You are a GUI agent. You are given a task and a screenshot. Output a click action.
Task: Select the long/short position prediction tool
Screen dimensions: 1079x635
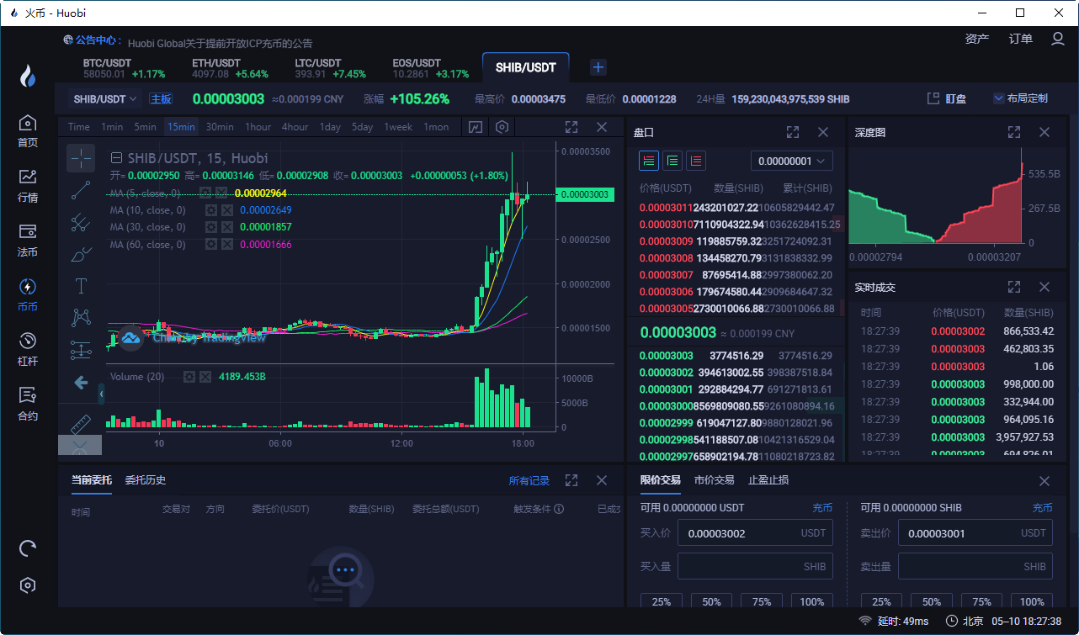pos(81,350)
